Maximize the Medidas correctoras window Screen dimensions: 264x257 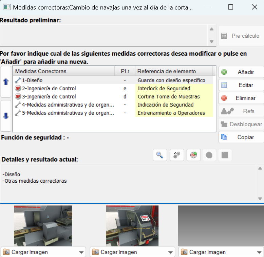coord(230,7)
